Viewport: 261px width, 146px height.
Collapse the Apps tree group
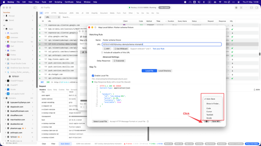tap(4, 29)
